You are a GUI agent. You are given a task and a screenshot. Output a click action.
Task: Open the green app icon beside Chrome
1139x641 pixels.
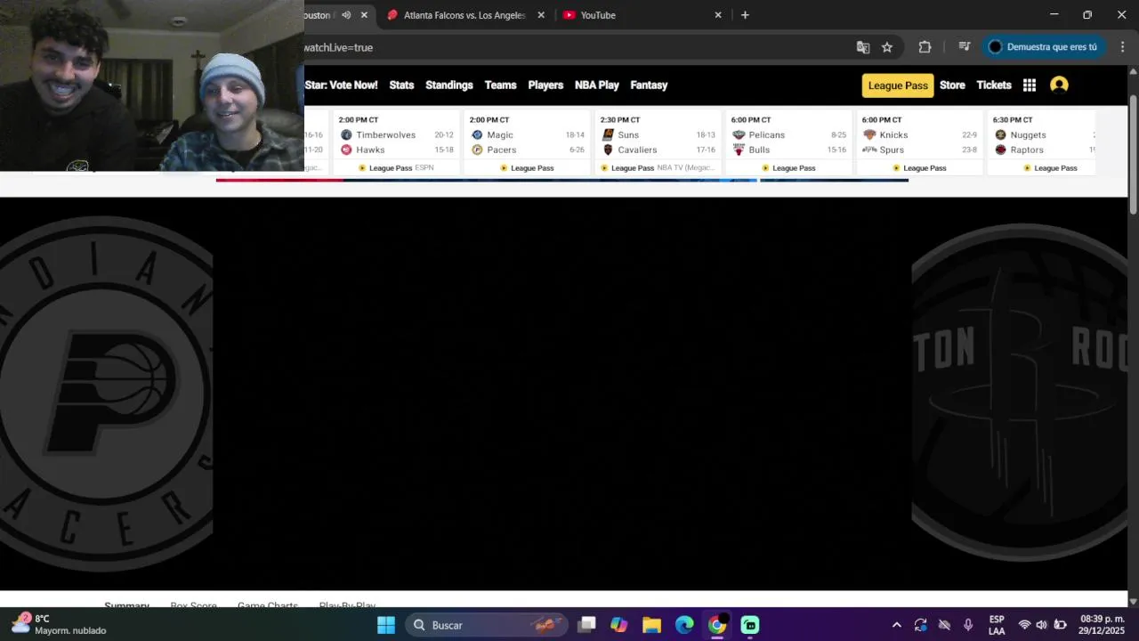coord(750,625)
